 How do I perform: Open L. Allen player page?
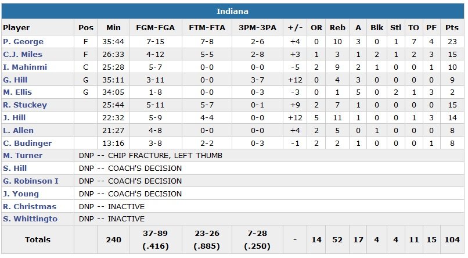tap(19, 131)
